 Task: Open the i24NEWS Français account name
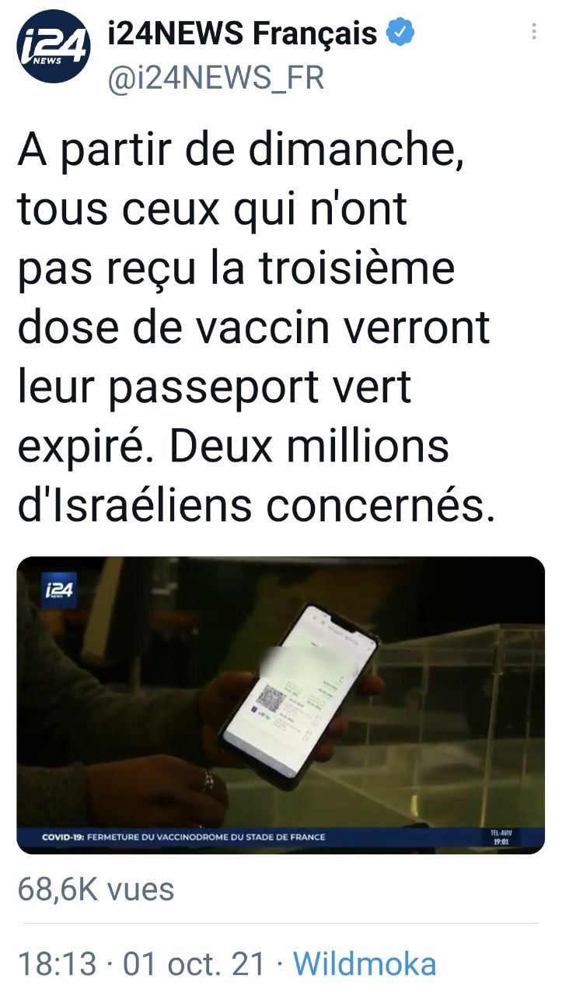click(x=241, y=33)
